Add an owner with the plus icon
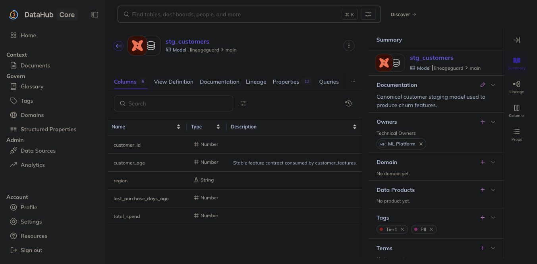 [x=483, y=122]
